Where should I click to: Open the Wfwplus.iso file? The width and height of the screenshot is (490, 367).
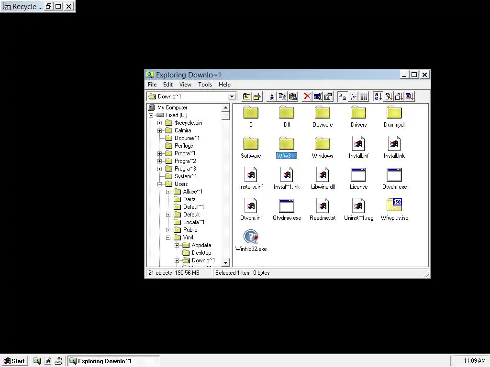394,209
